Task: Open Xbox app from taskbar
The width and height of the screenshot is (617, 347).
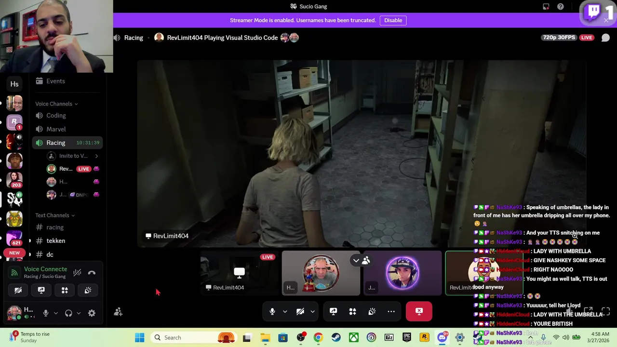Action: (354, 337)
